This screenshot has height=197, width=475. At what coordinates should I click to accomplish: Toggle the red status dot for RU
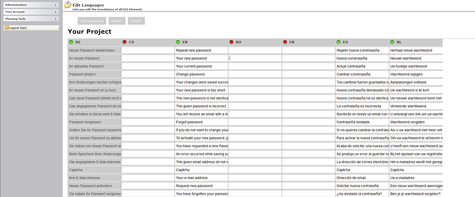(232, 42)
